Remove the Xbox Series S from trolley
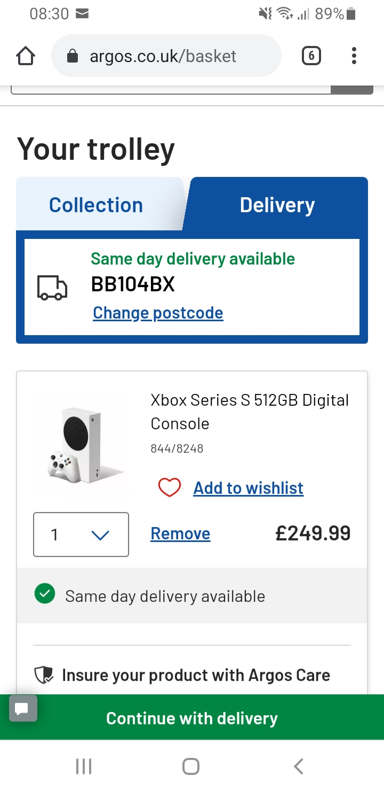 coord(180,533)
